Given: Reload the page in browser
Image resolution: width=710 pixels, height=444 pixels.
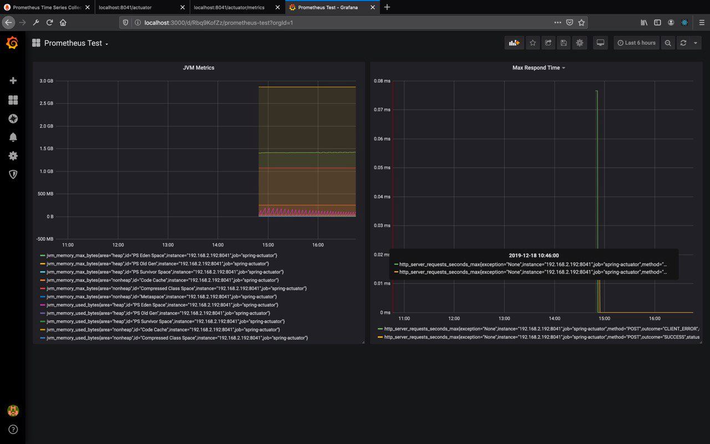Looking at the screenshot, I should coord(49,22).
